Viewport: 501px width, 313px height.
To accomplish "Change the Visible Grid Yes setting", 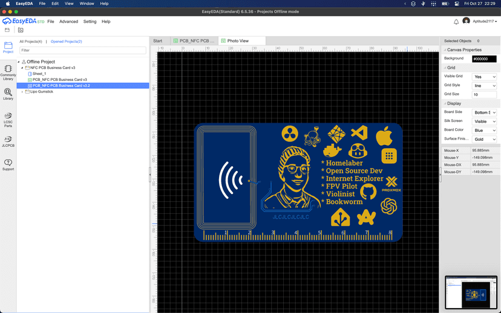I will [x=484, y=77].
